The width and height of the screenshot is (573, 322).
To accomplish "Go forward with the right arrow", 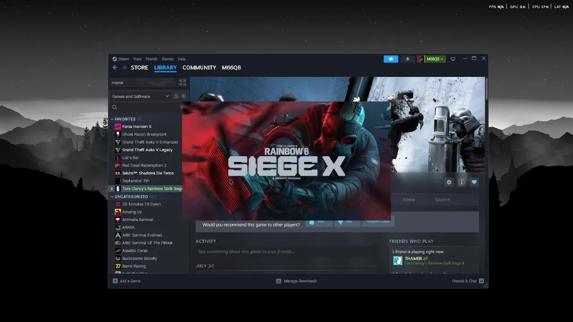I will 124,68.
